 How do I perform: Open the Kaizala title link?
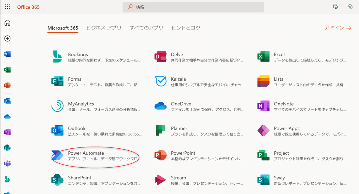click(178, 79)
